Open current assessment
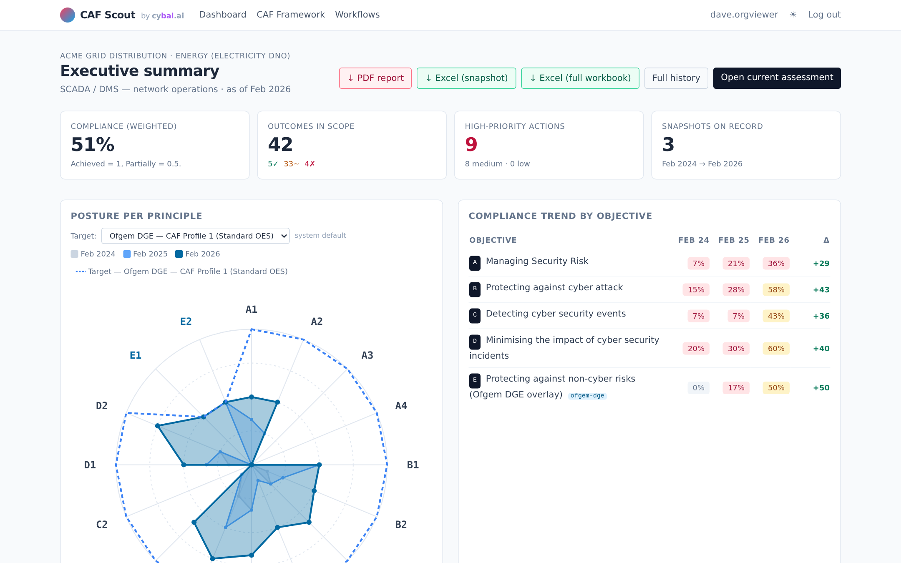This screenshot has width=901, height=563. (x=777, y=78)
